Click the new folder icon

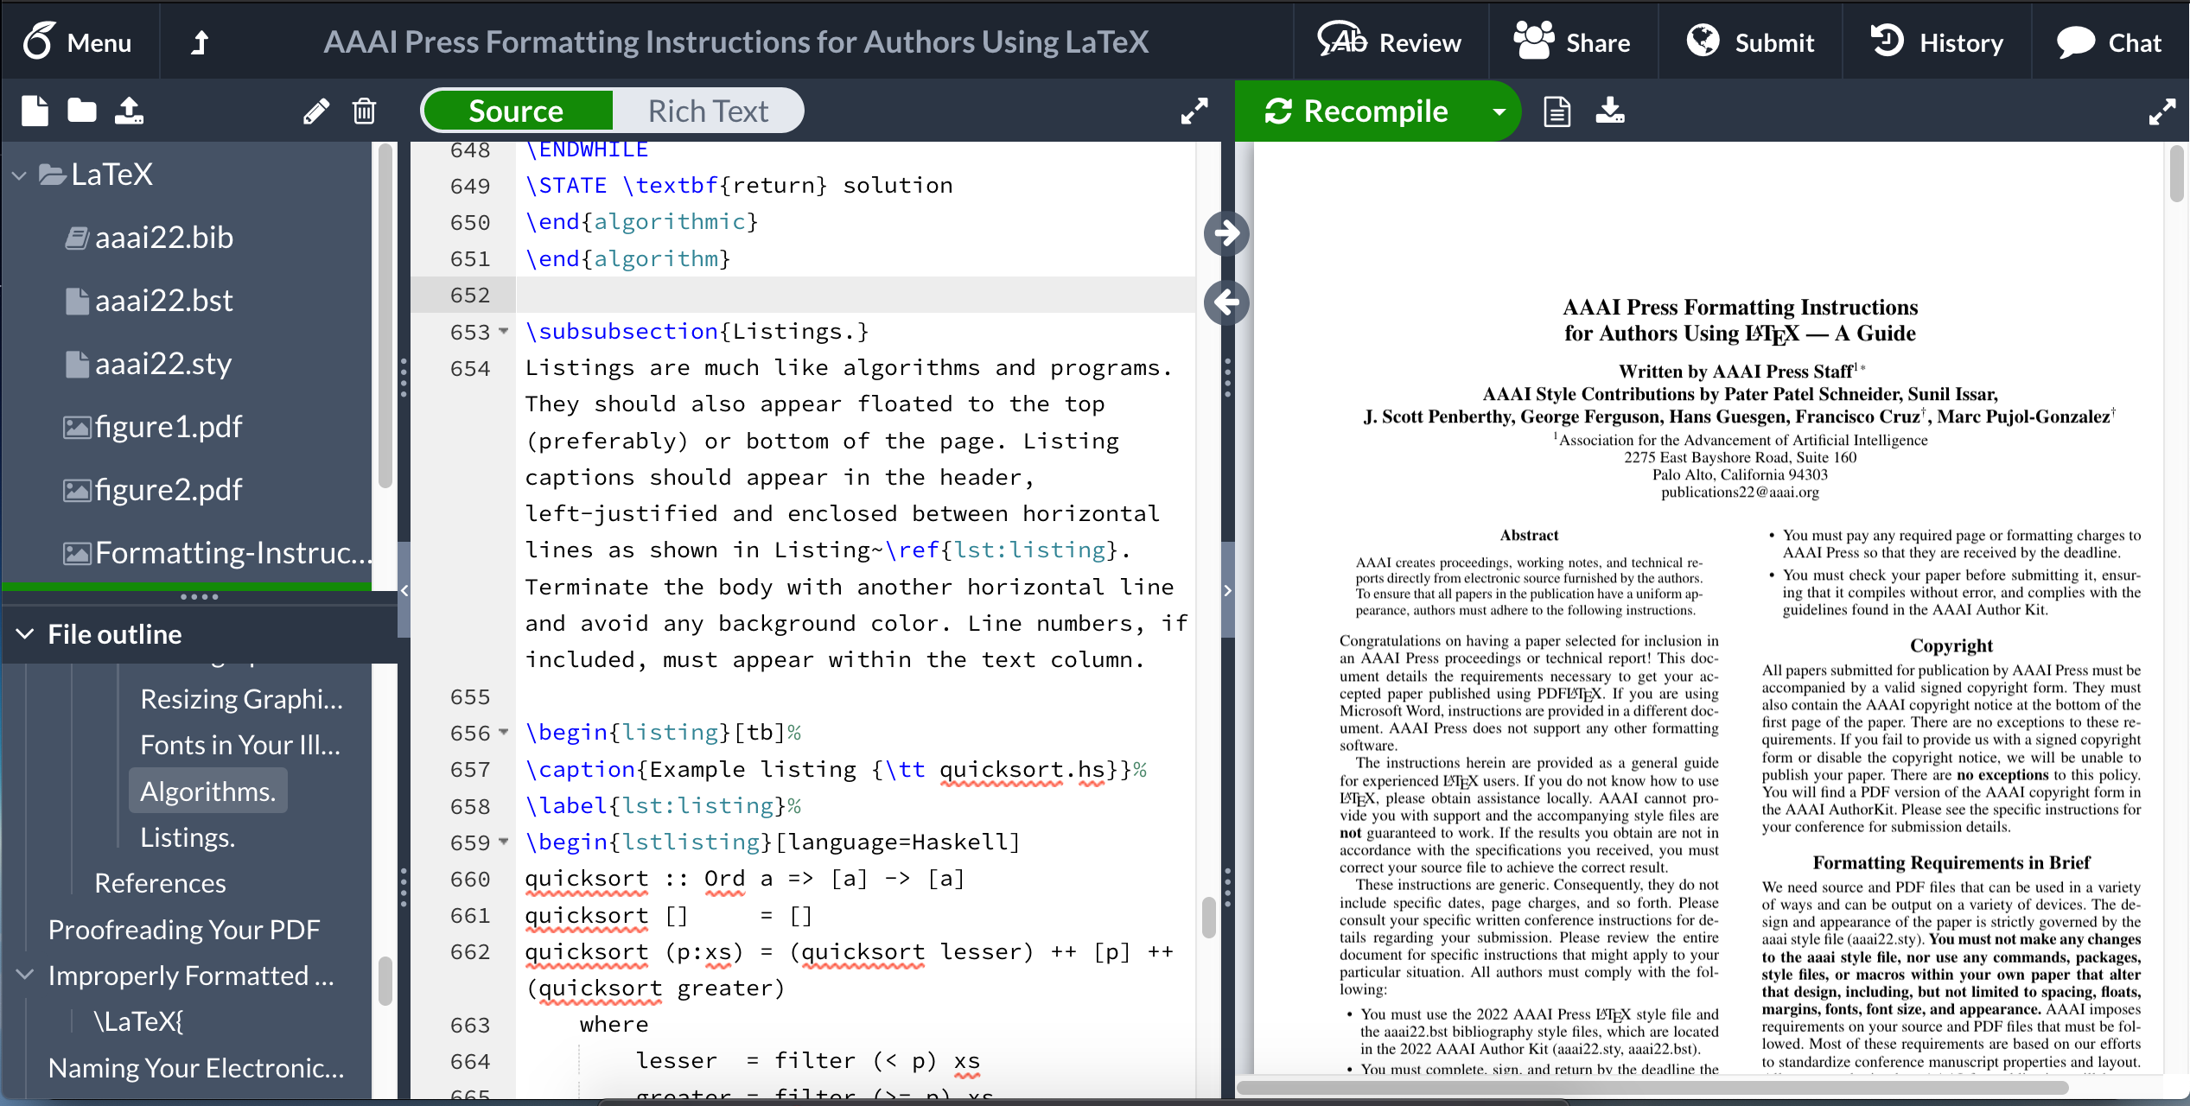82,111
